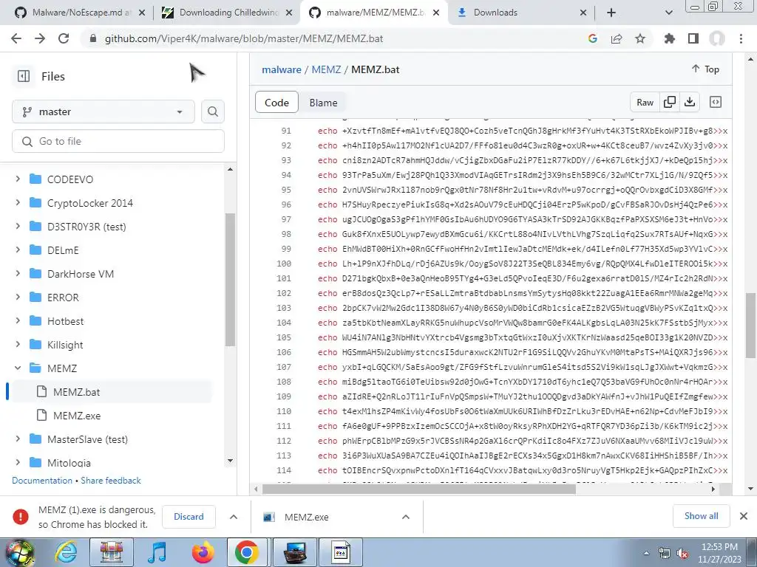Select the Blame view tab
Image resolution: width=757 pixels, height=567 pixels.
pos(324,103)
